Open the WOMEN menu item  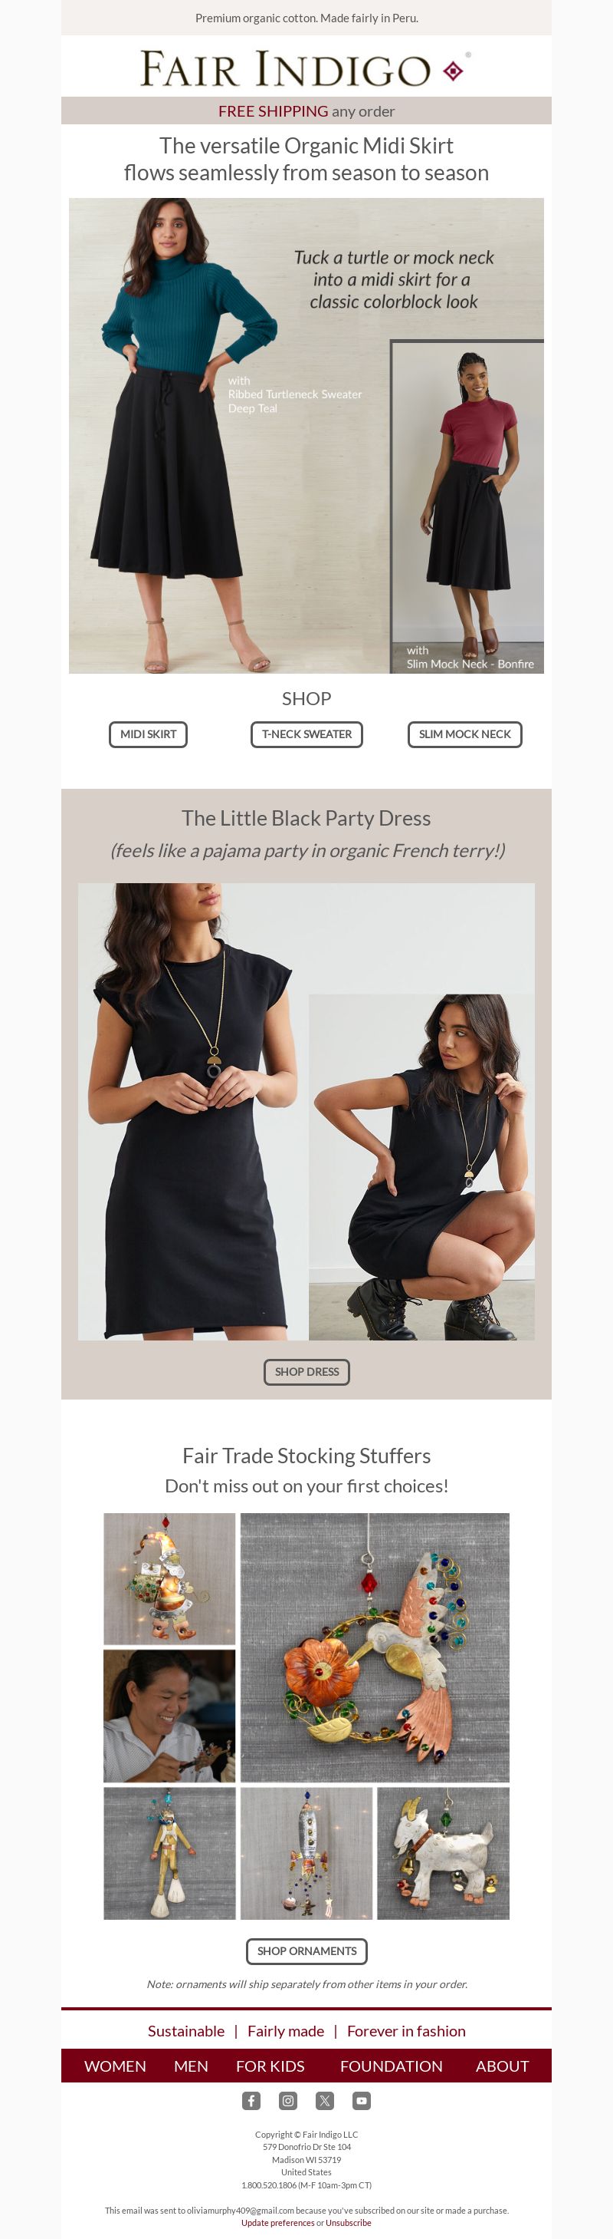pos(116,2066)
